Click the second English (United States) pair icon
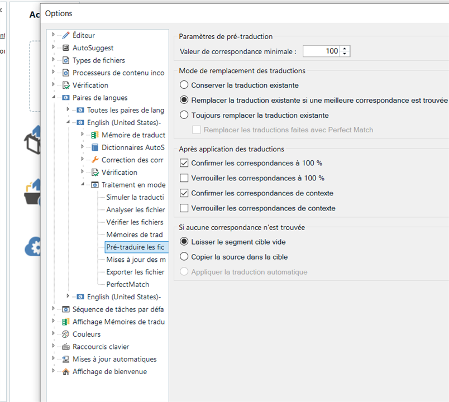The height and width of the screenshot is (402, 449). [80, 297]
